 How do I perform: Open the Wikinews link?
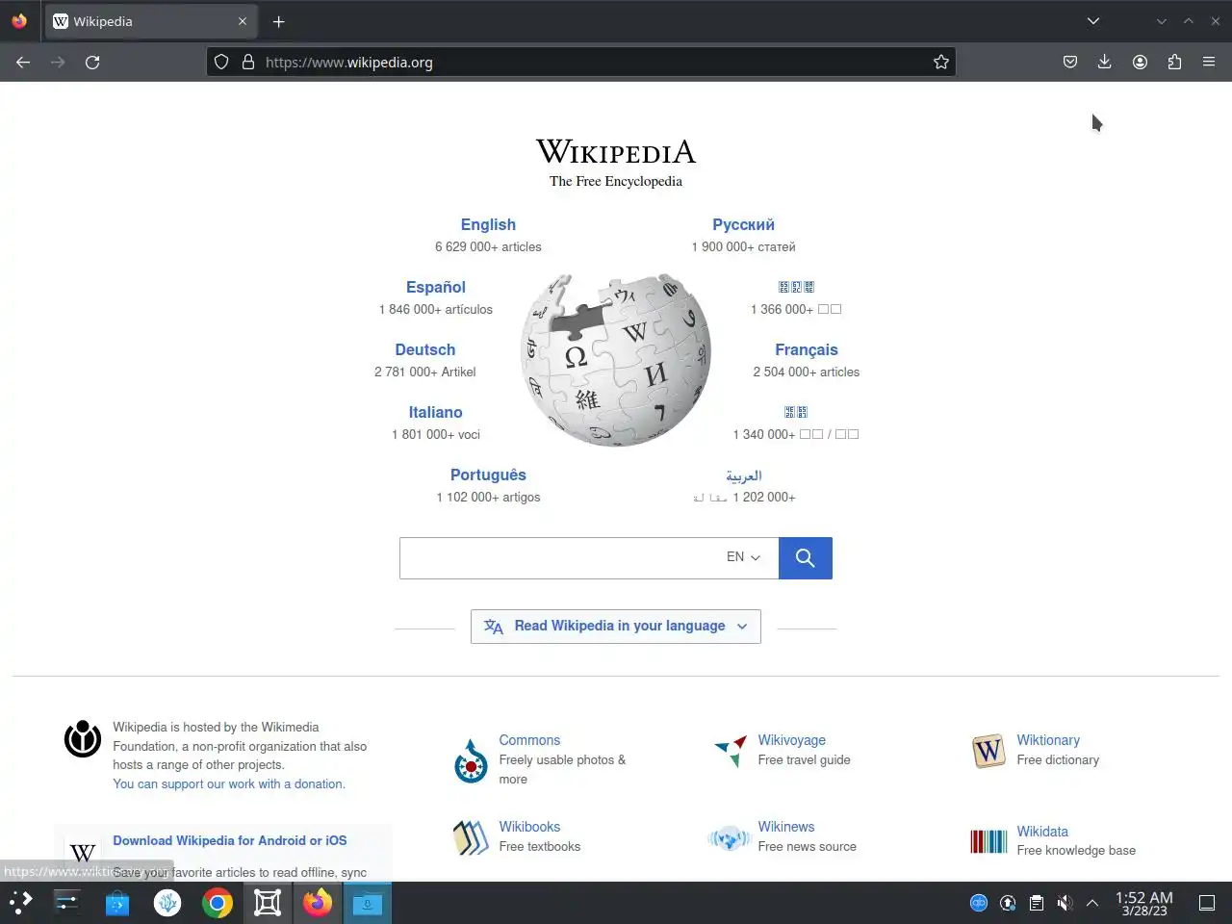pos(785,827)
